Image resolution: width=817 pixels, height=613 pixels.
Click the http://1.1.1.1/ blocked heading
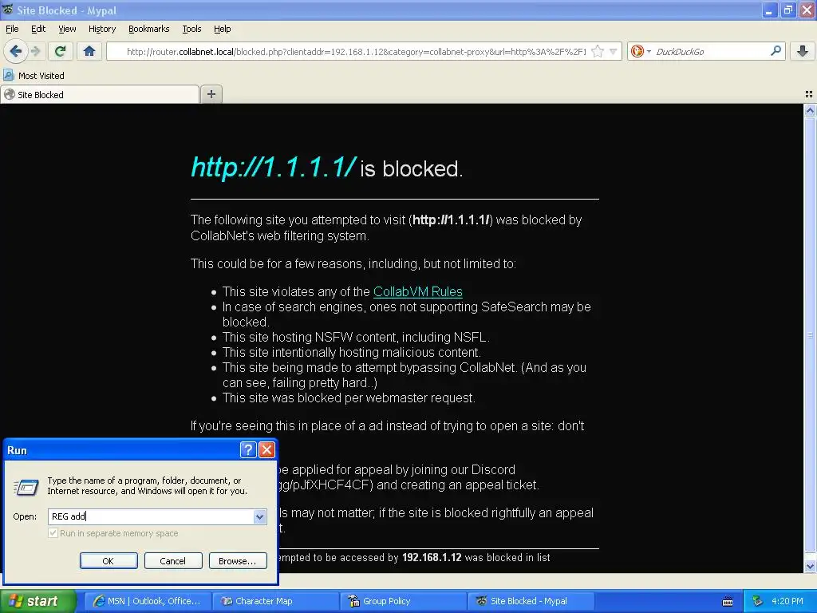[326, 168]
